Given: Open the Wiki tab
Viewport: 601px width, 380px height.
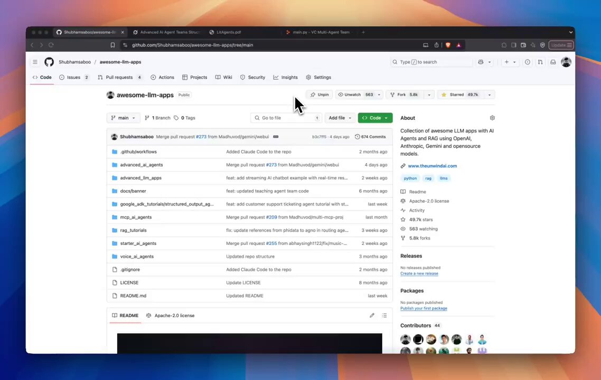Looking at the screenshot, I should point(224,78).
